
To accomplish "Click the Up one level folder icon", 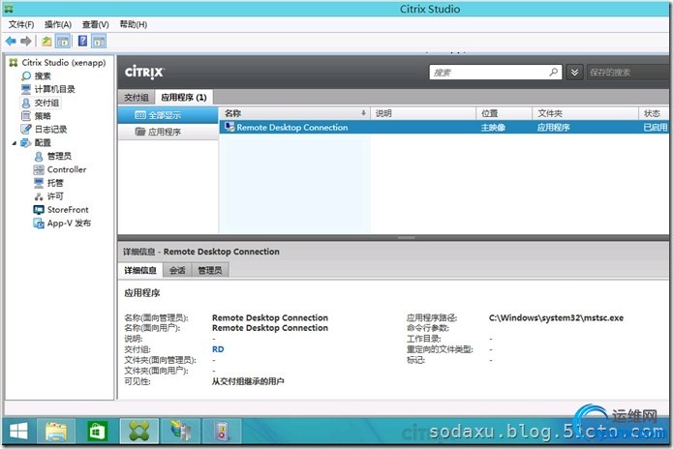I will point(46,42).
